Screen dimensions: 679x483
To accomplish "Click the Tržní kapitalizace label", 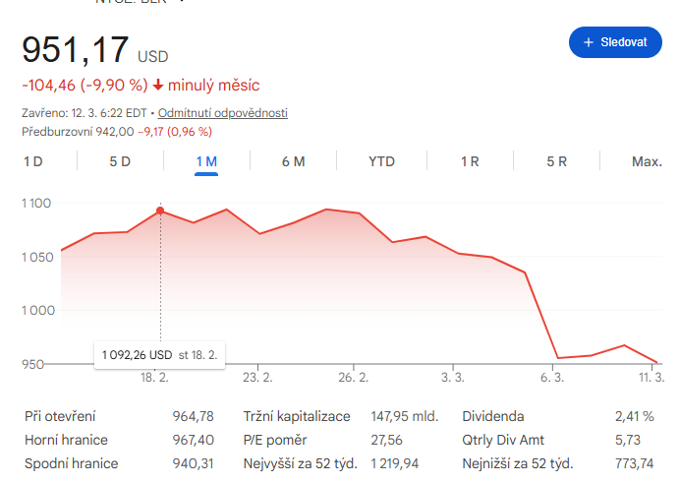I will pyautogui.click(x=297, y=416).
